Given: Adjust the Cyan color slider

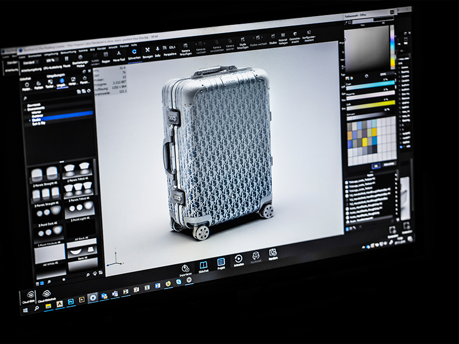Looking at the screenshot, I should 370,84.
